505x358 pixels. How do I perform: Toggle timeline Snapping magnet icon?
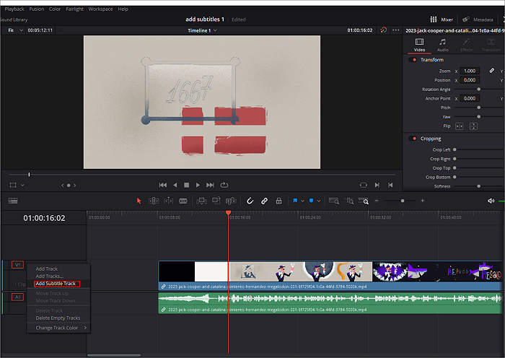tap(250, 201)
